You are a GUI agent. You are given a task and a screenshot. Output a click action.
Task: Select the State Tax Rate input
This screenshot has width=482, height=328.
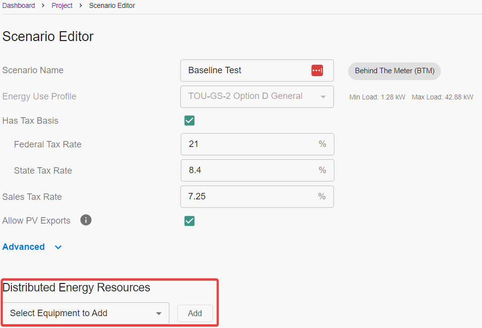[x=250, y=170]
